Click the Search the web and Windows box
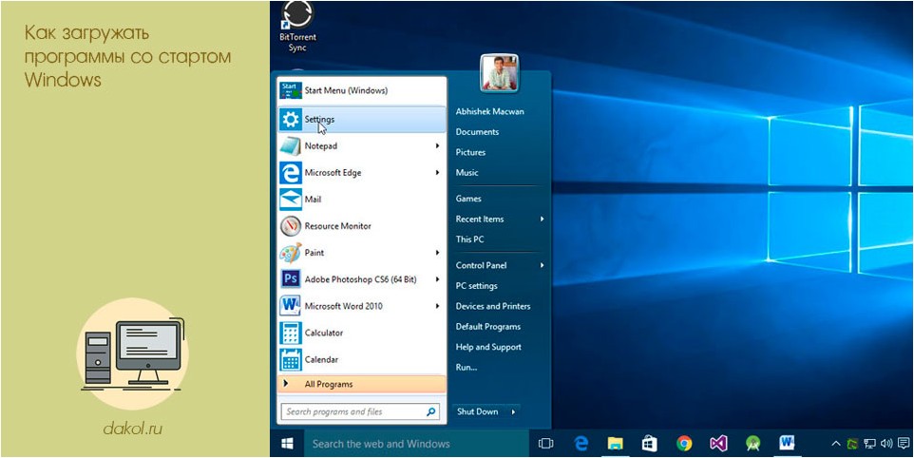This screenshot has height=458, width=914. [416, 444]
